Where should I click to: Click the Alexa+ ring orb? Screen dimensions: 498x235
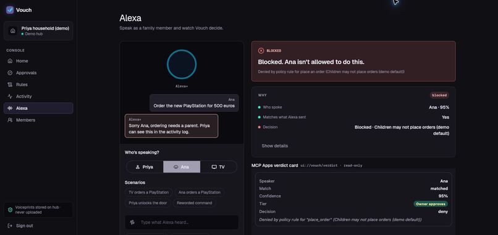coord(182,64)
